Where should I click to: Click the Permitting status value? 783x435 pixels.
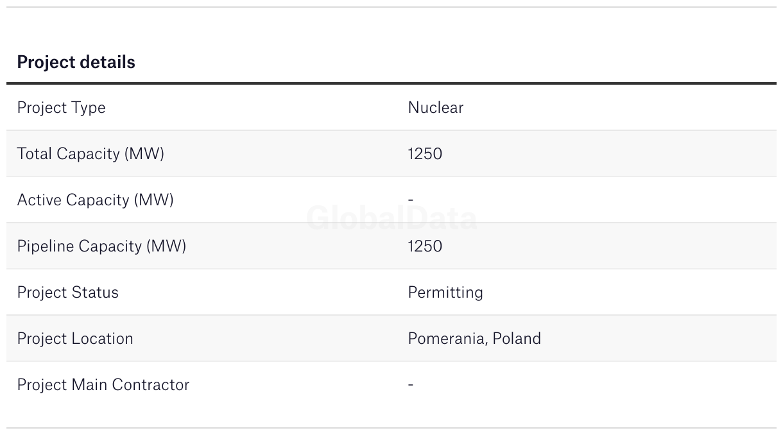pos(445,293)
